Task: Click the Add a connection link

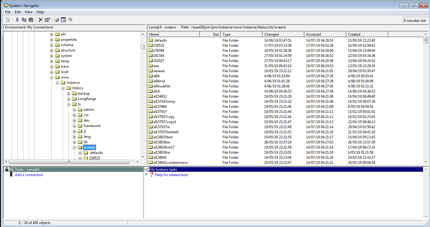Action: [x=29, y=175]
